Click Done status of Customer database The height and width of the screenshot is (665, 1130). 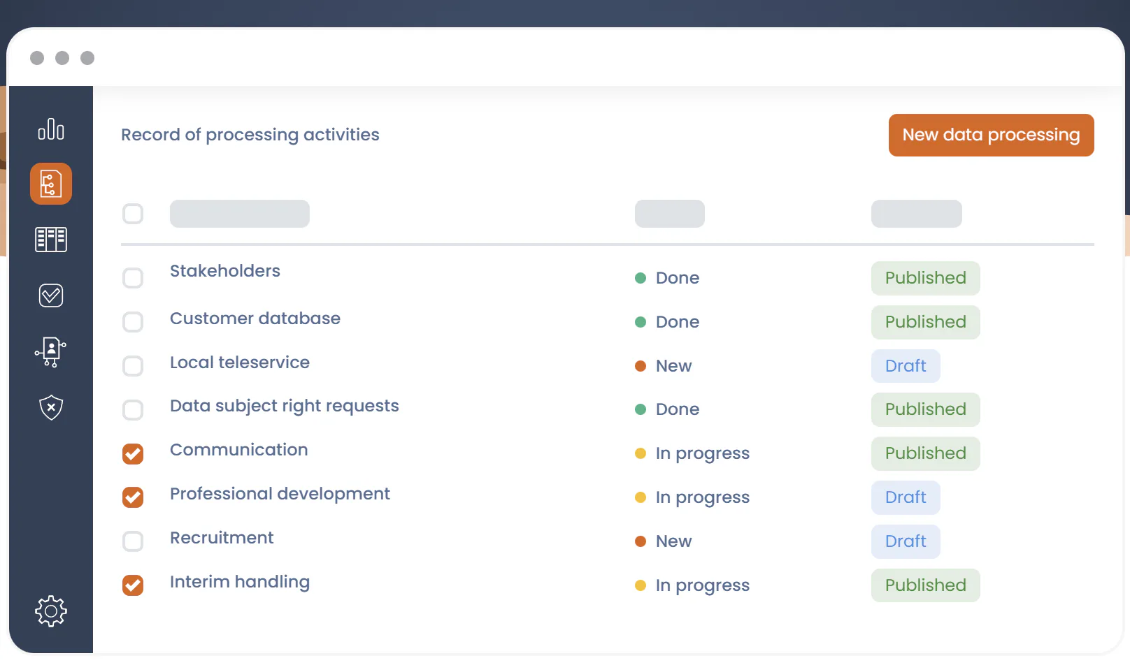click(667, 322)
